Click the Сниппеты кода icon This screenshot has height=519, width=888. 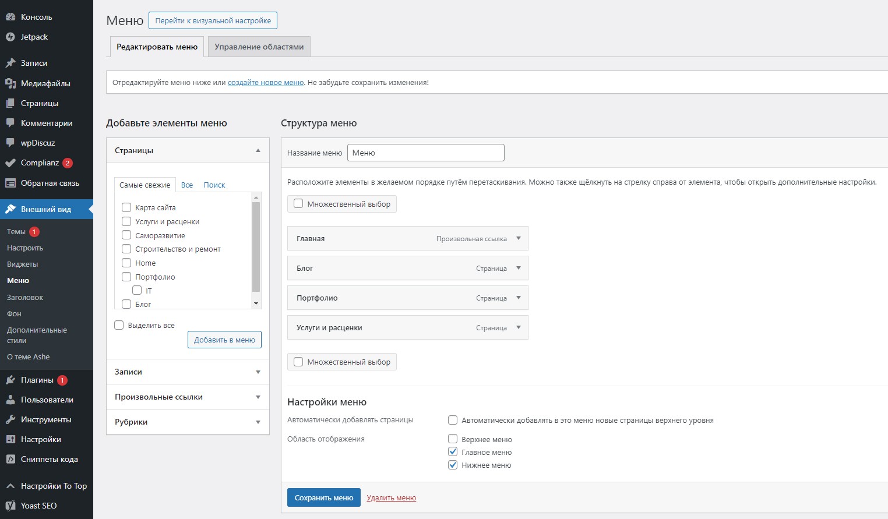tap(10, 459)
